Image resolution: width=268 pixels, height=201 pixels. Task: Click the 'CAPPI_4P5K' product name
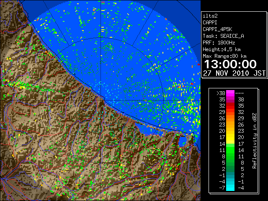(x=217, y=29)
